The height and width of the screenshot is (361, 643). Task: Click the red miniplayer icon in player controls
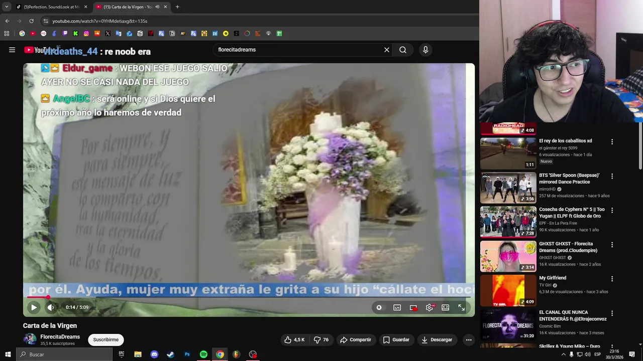pyautogui.click(x=413, y=307)
